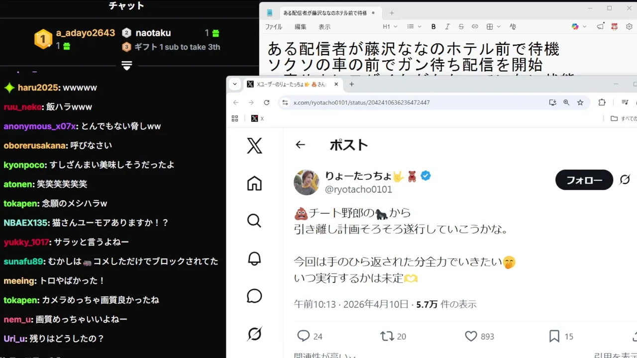Open the 編集 menu in Notepad
Viewport: 637px width, 358px height.
click(x=301, y=27)
